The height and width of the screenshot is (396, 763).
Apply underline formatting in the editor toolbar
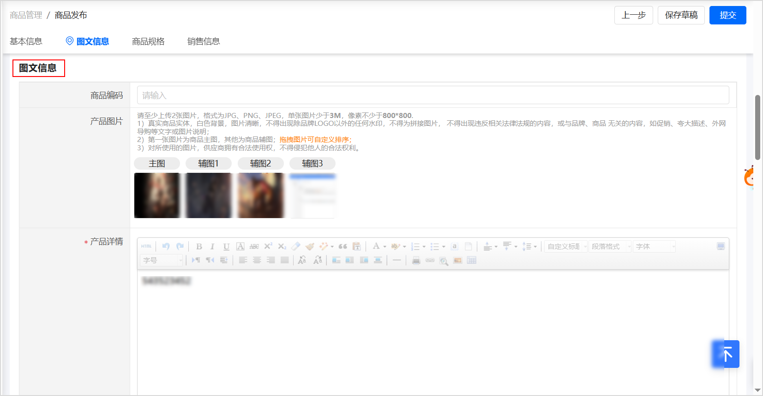pyautogui.click(x=226, y=247)
